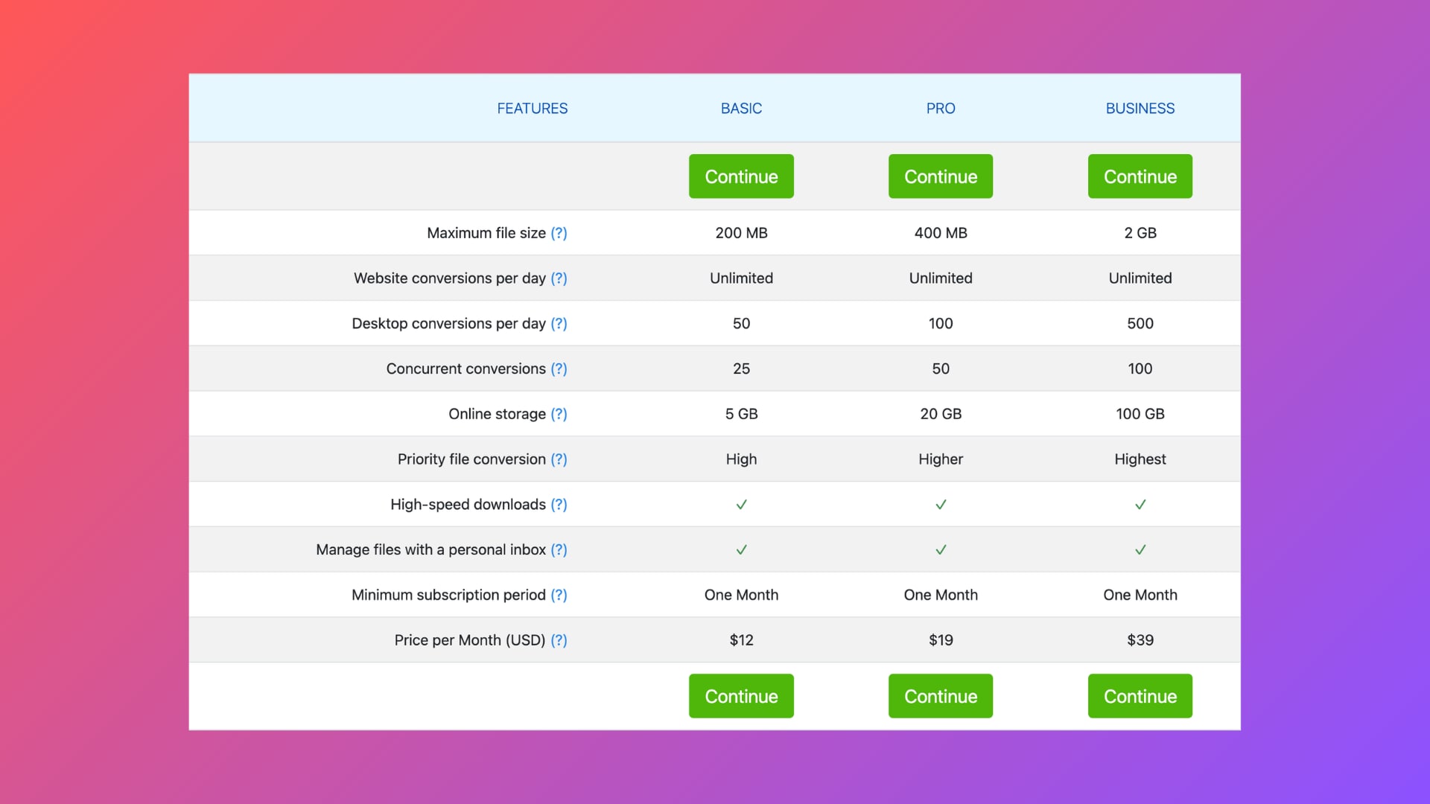
Task: Open help (?) for Desktop conversions per day
Action: (x=559, y=324)
